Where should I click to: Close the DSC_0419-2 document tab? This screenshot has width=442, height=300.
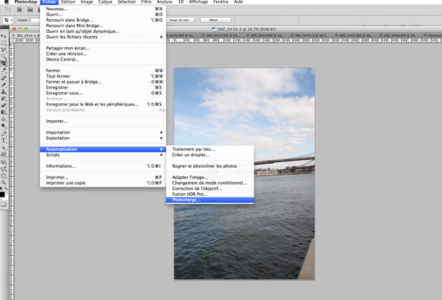pyautogui.click(x=13, y=35)
